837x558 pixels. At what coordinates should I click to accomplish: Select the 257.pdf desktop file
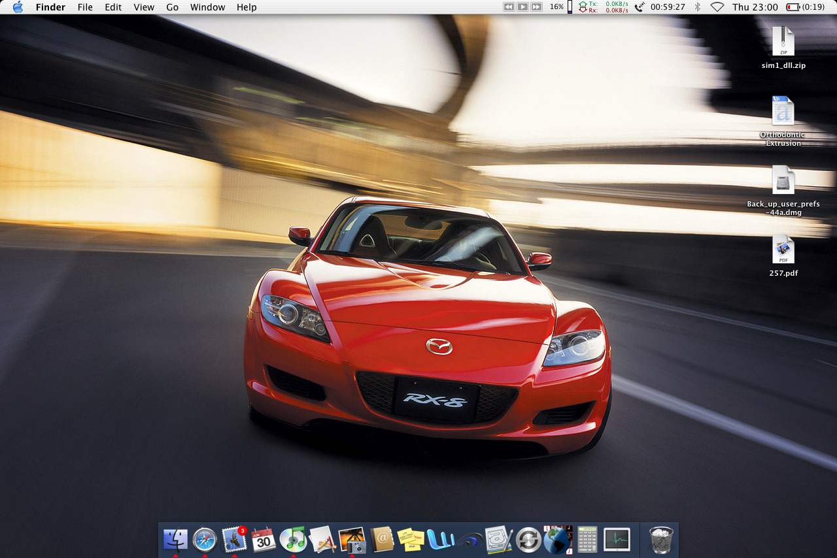[x=783, y=250]
